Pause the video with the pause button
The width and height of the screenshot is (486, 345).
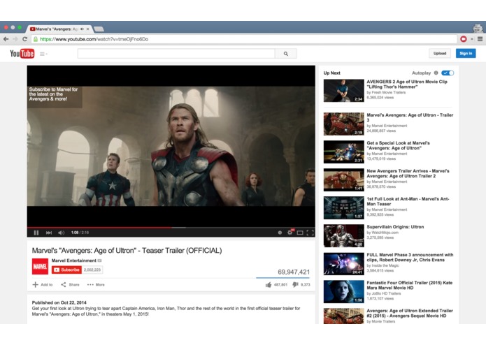36,233
